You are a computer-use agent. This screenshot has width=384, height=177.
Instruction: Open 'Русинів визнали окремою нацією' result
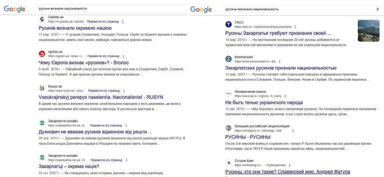[x=75, y=28]
